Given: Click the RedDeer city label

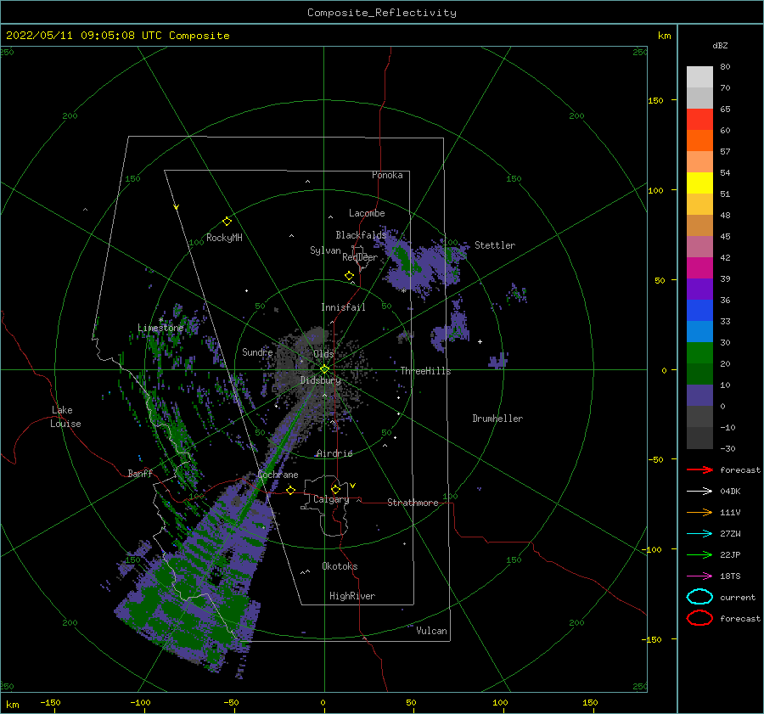Looking at the screenshot, I should [360, 257].
